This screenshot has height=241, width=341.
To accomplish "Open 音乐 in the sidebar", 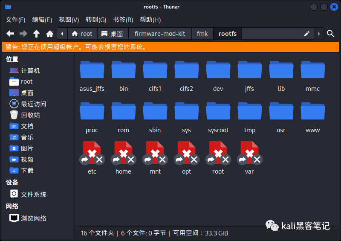I will point(21,137).
